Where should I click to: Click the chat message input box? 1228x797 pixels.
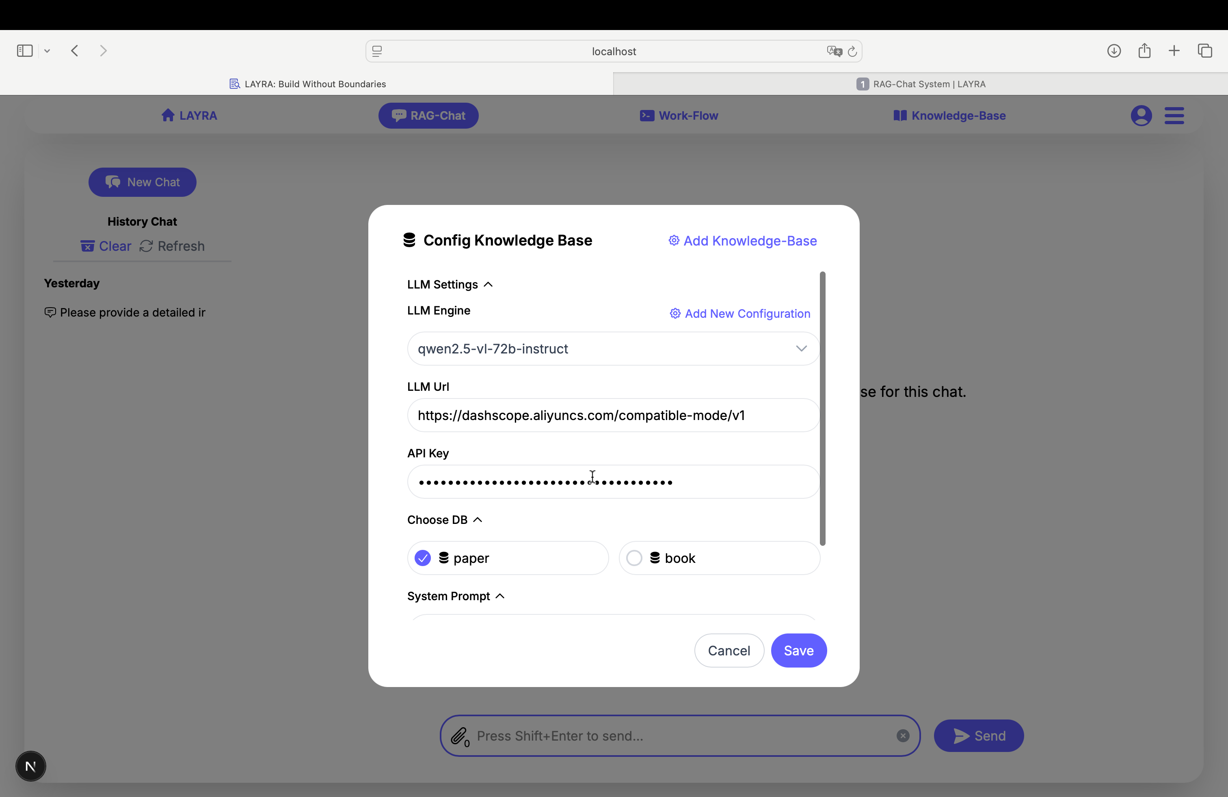(x=681, y=736)
